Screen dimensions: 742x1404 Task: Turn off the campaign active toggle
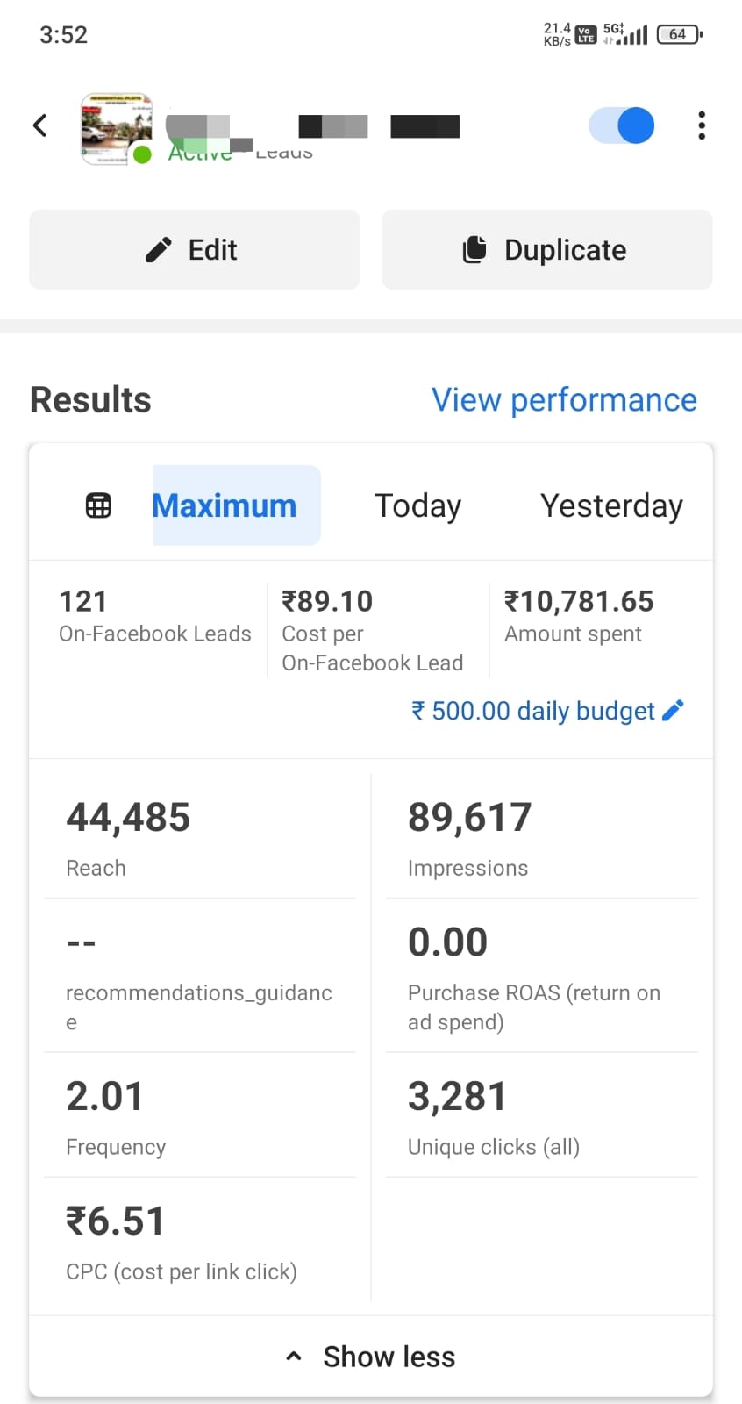click(x=622, y=125)
